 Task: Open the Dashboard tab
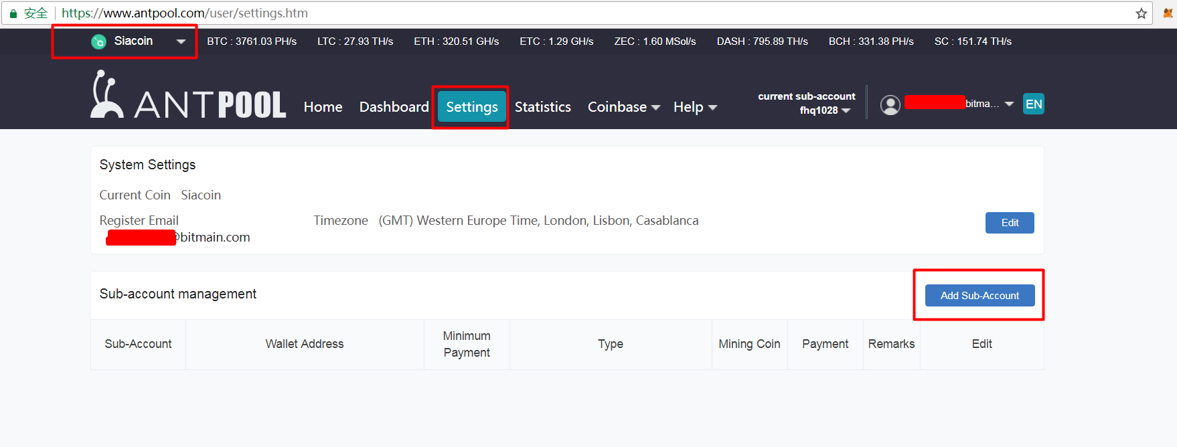click(394, 107)
